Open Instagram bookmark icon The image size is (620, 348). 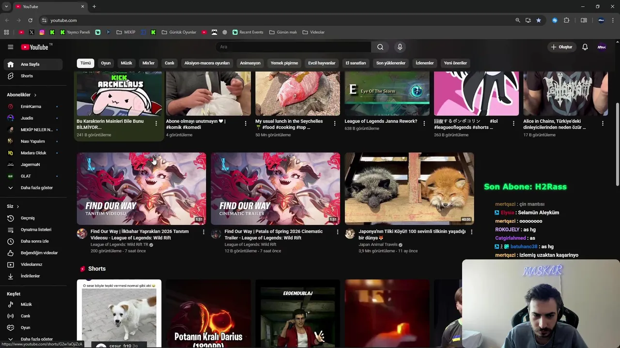click(x=42, y=32)
